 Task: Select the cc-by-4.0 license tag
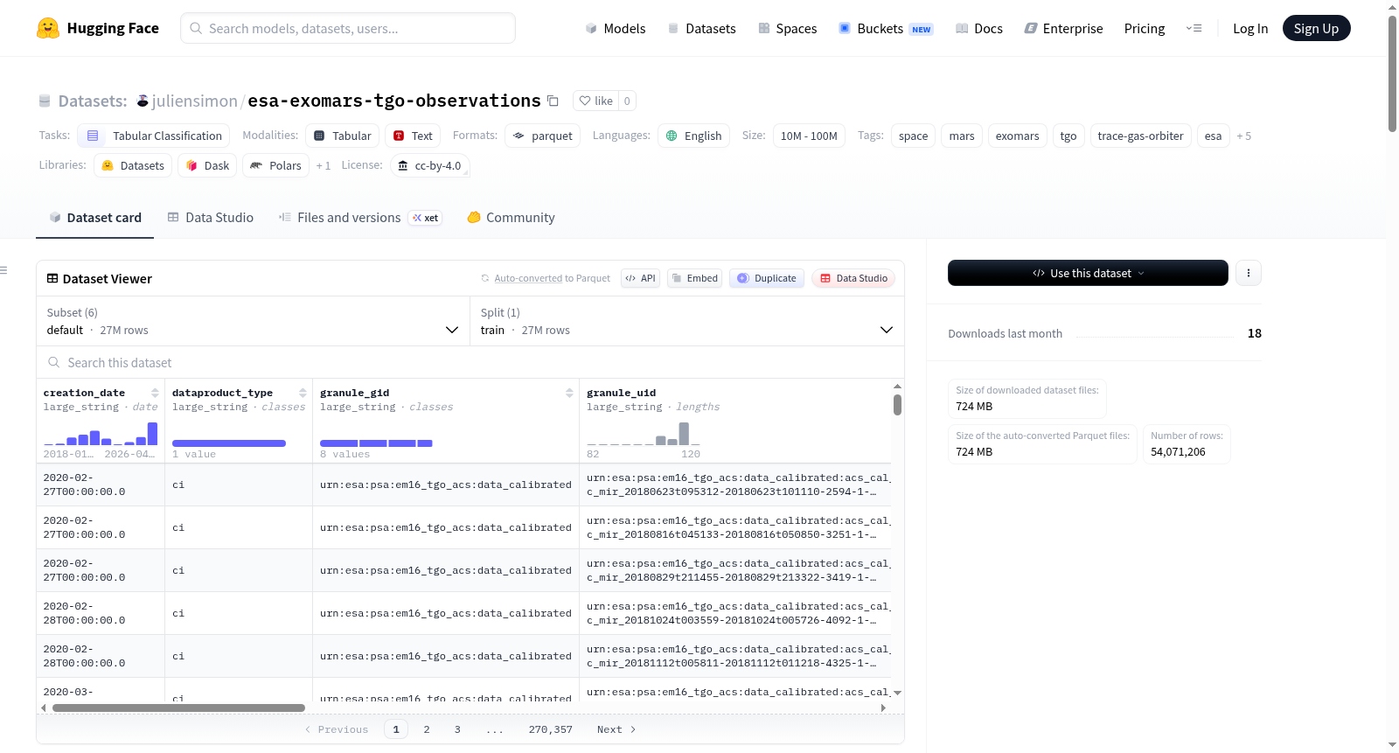[429, 165]
